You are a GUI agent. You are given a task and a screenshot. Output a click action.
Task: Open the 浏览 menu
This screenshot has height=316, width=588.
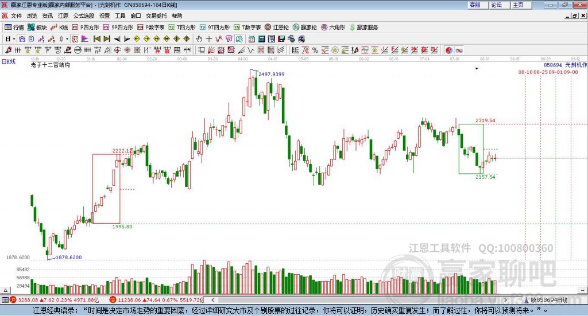tap(32, 15)
